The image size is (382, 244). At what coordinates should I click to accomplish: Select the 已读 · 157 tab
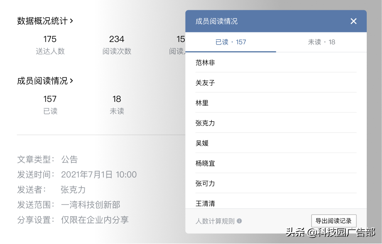[x=230, y=43]
